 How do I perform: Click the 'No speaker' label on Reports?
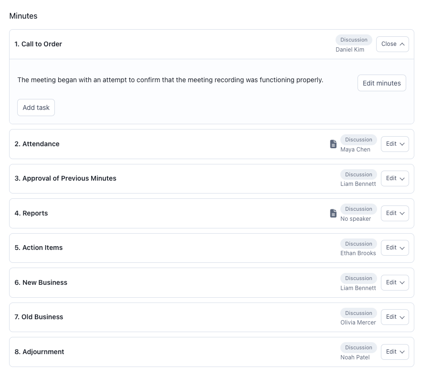(356, 219)
